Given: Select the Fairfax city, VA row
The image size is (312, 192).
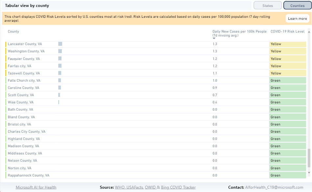Looking at the screenshot, I should pyautogui.click(x=156, y=66).
